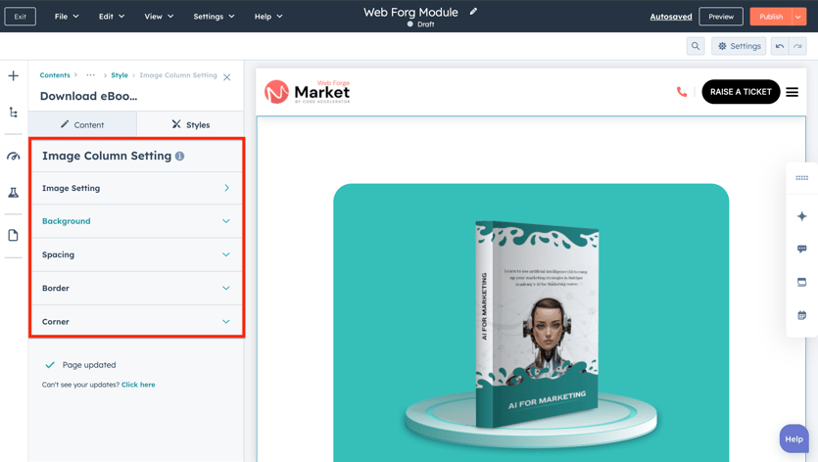Click the 'Click here' updates link
This screenshot has height=462, width=818.
[138, 385]
